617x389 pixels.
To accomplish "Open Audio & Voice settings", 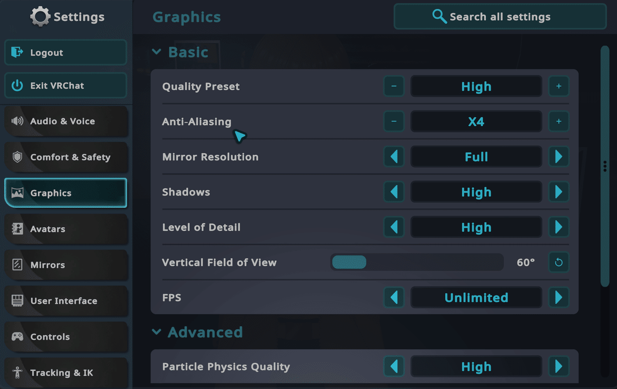I will 66,121.
